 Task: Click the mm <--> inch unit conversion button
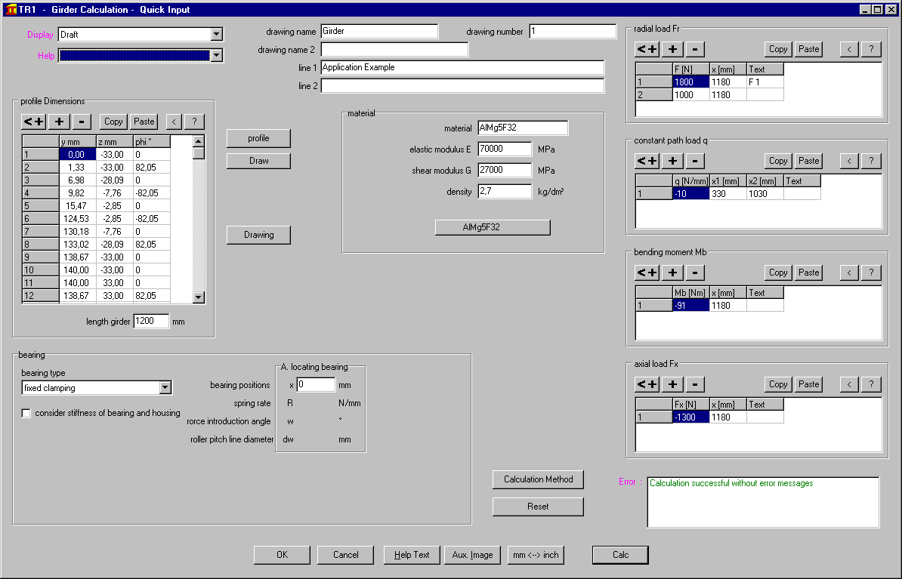point(536,555)
